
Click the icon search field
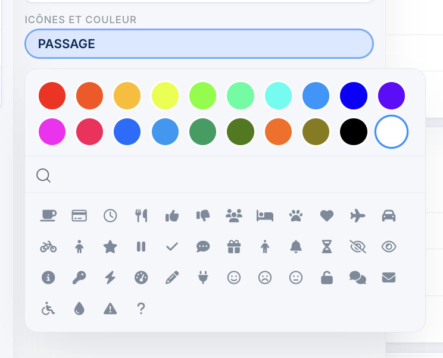pos(232,175)
